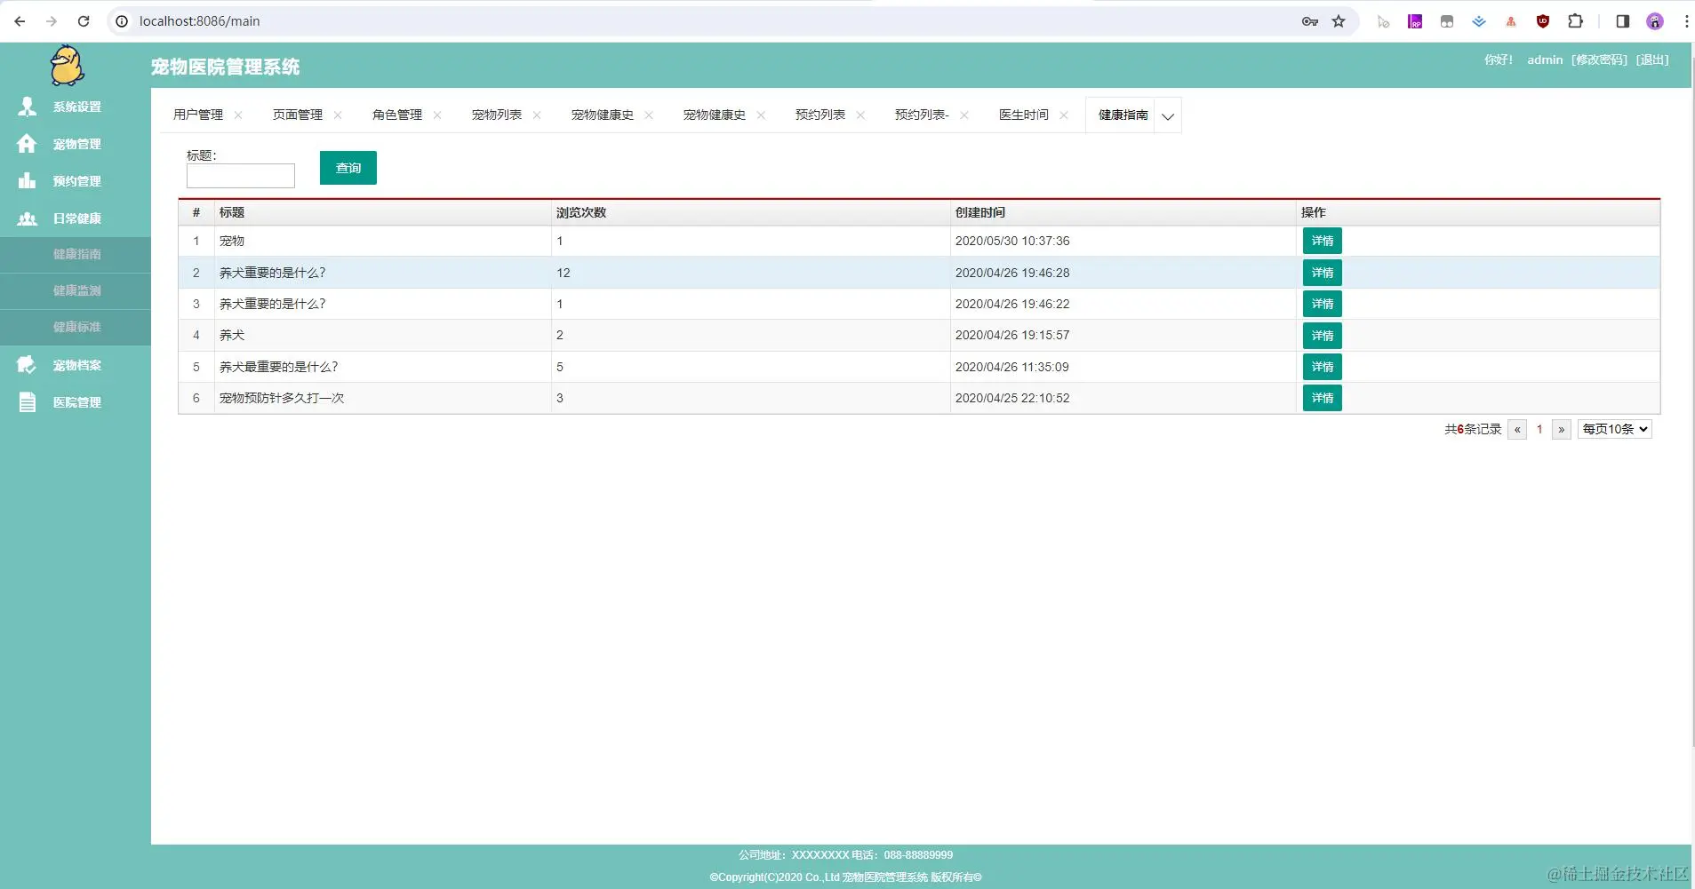Collapse 日常健康 sidebar menu
The height and width of the screenshot is (889, 1695).
point(76,218)
